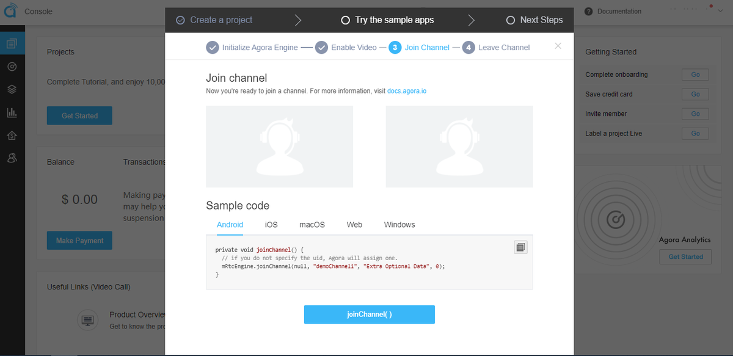The image size is (733, 356).
Task: Open the Product Overview link
Action: 137,314
